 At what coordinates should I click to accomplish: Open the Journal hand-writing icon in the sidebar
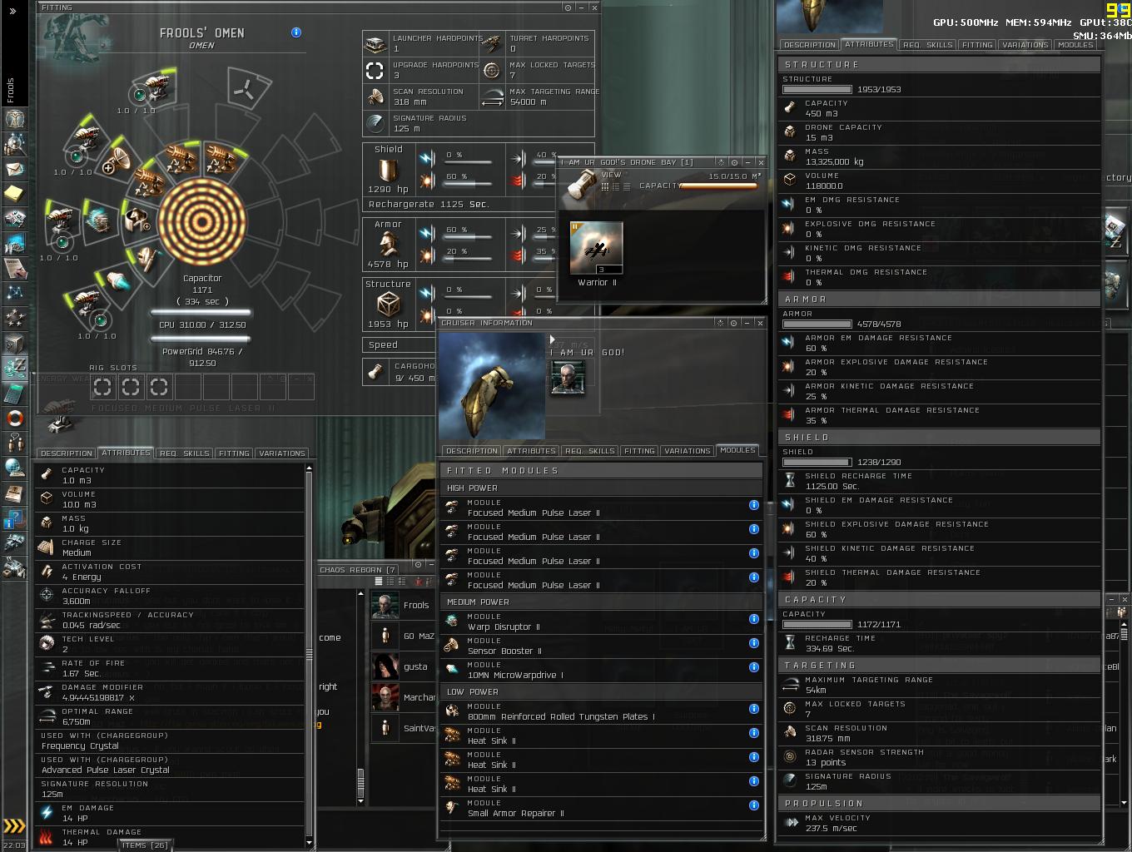tap(14, 268)
